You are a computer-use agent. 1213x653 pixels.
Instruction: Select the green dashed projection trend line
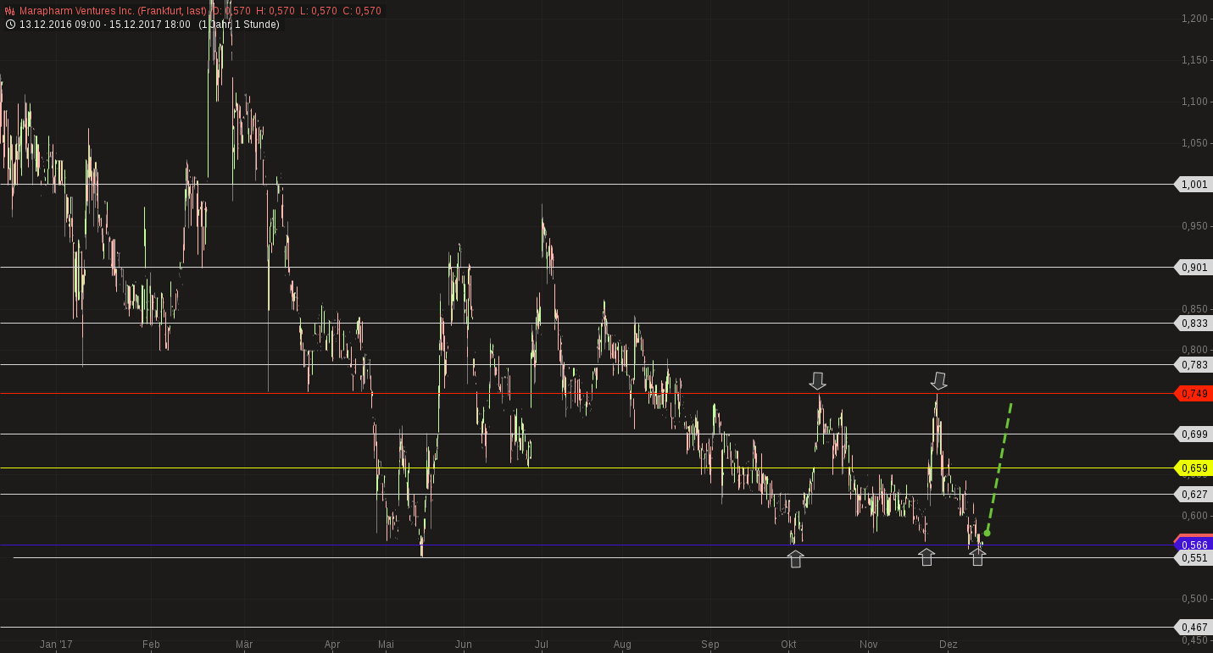tap(1000, 465)
